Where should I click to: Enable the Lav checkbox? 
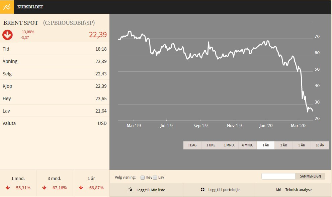pos(155,177)
